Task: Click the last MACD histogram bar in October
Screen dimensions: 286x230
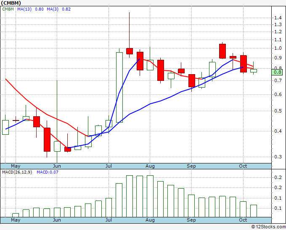Action: tap(254, 211)
